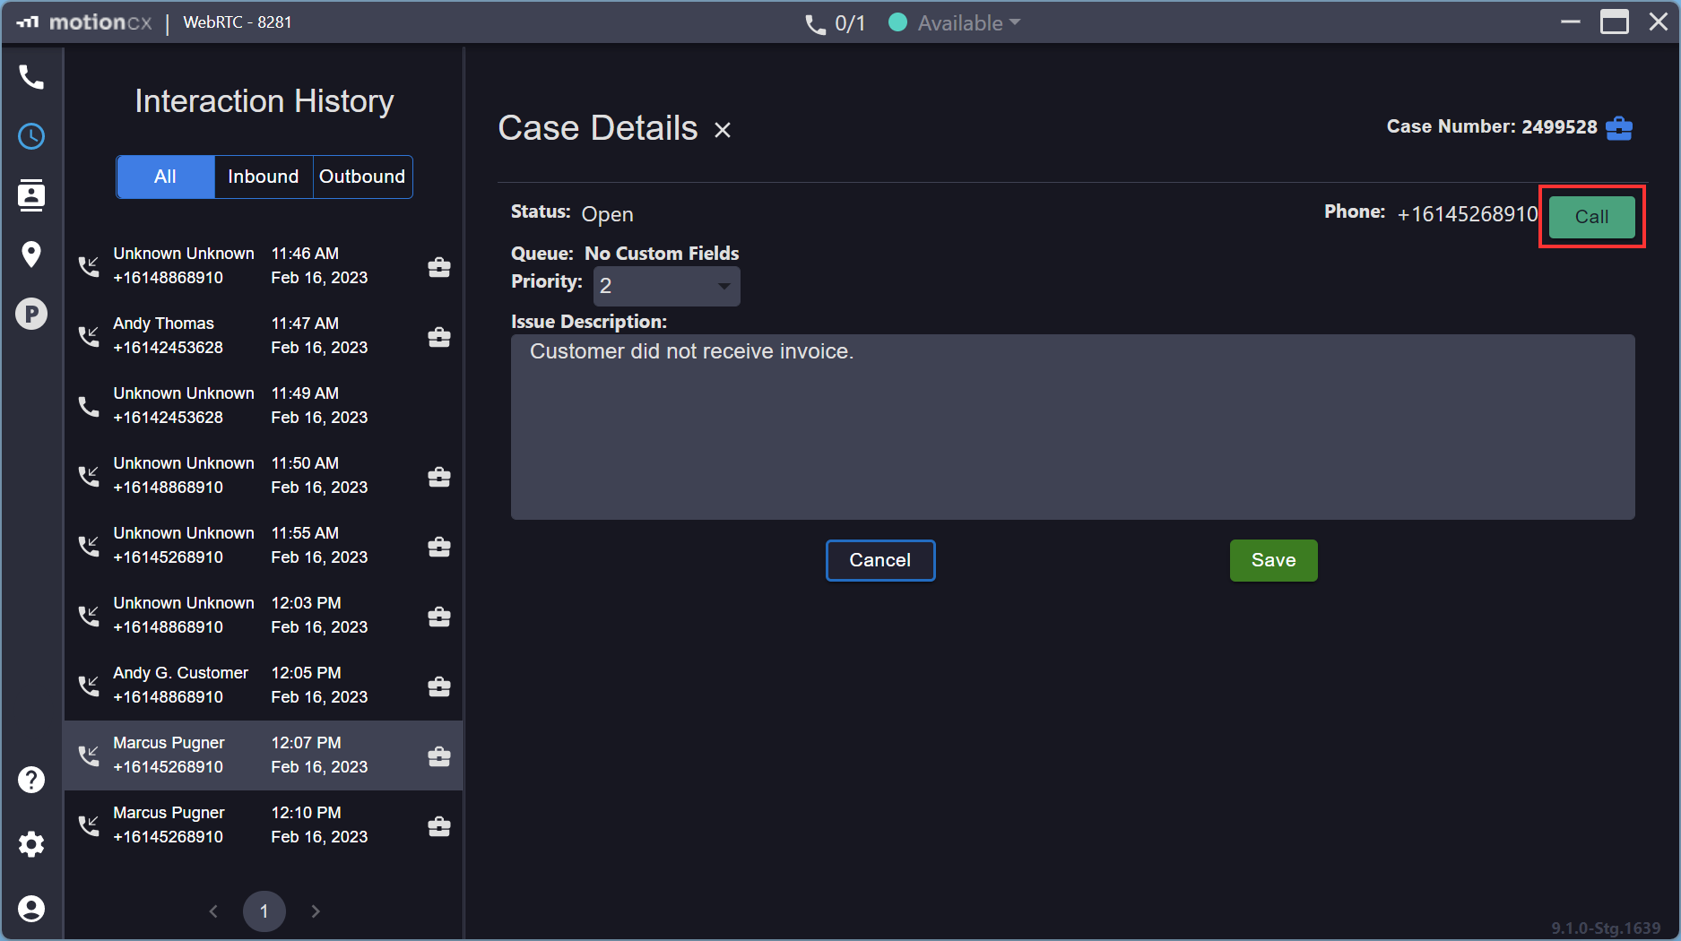
Task: Click the Cancel button
Action: pos(880,560)
